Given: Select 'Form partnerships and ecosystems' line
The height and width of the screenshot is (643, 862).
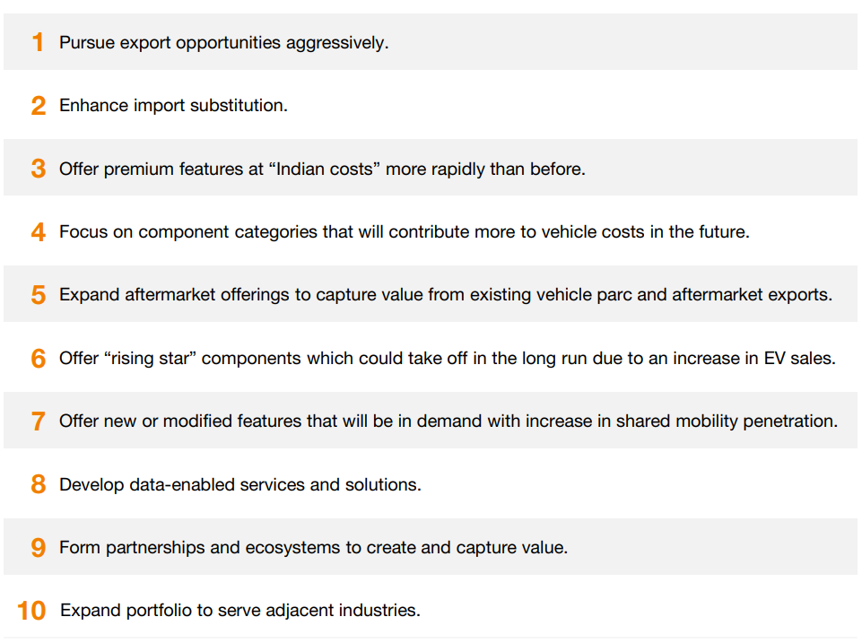Looking at the screenshot, I should (x=313, y=547).
